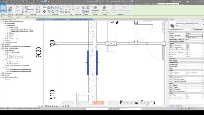Select the Offset tool

tap(49, 8)
